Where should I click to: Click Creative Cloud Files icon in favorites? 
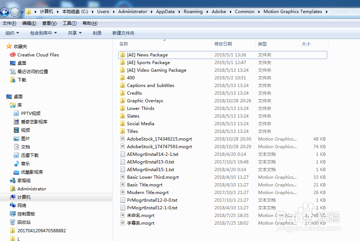click(13, 55)
